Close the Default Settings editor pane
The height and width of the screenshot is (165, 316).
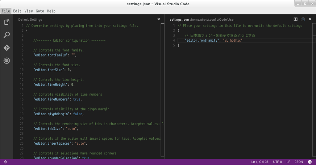click(159, 19)
